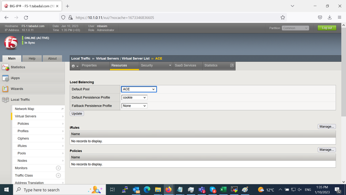
Task: Click the green Log out button
Action: 327,28
